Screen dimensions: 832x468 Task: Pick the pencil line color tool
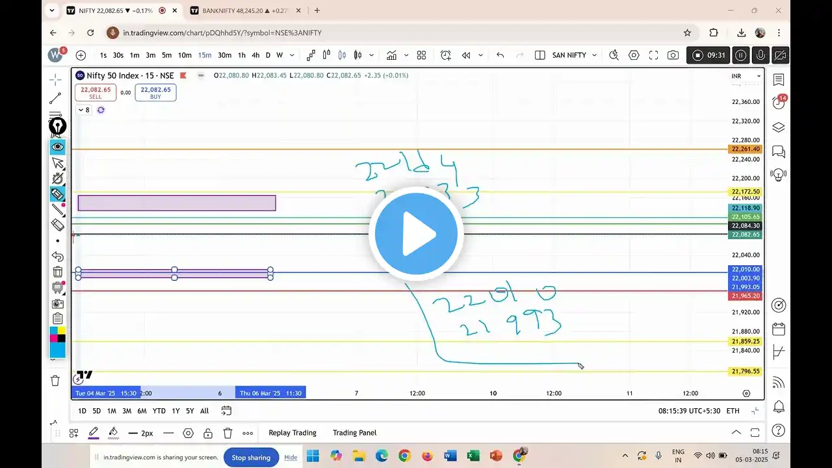point(93,433)
